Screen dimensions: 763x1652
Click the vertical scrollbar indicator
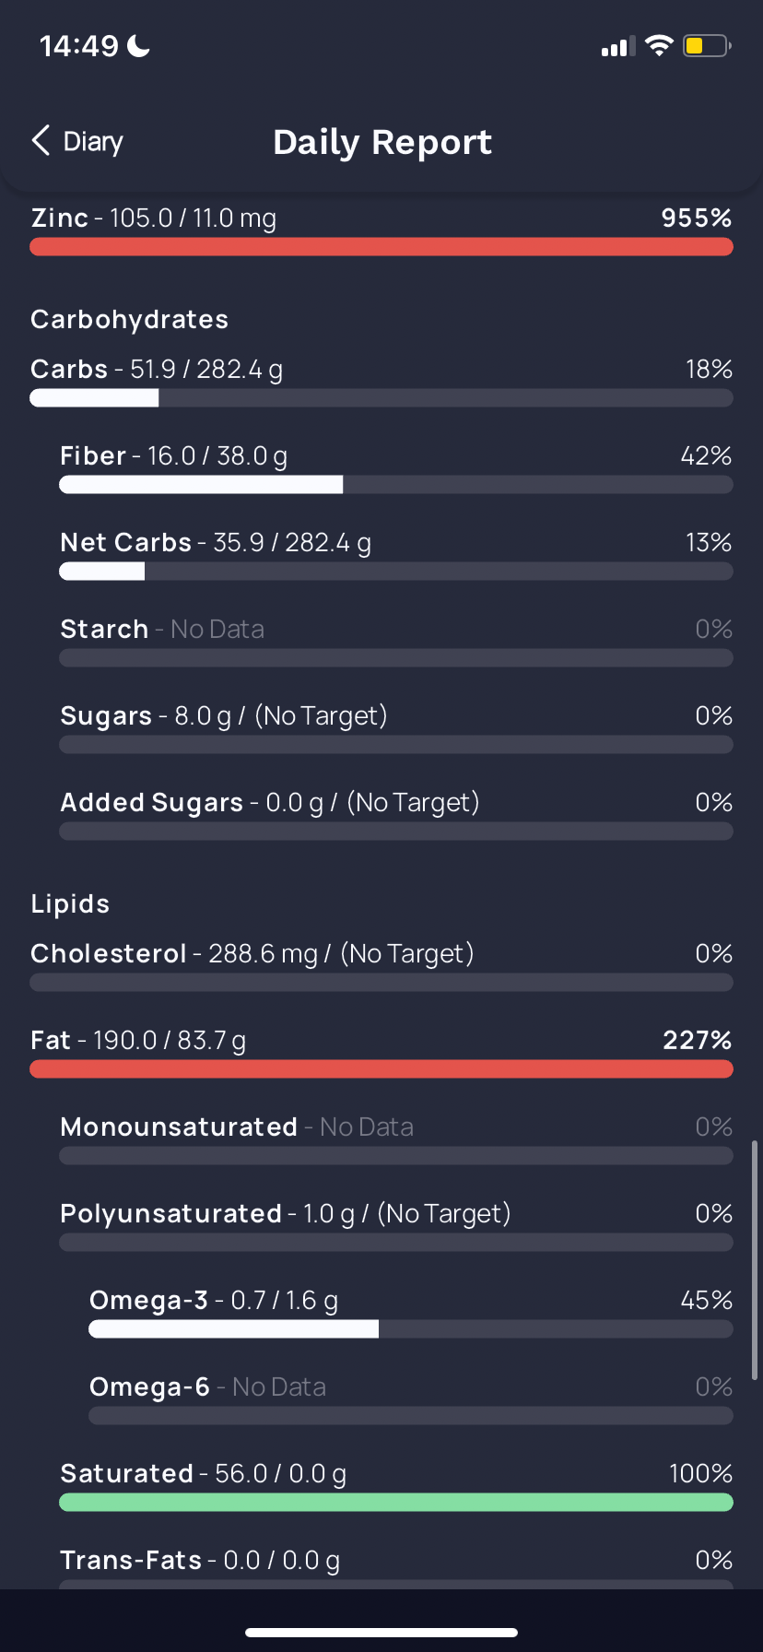point(755,1260)
